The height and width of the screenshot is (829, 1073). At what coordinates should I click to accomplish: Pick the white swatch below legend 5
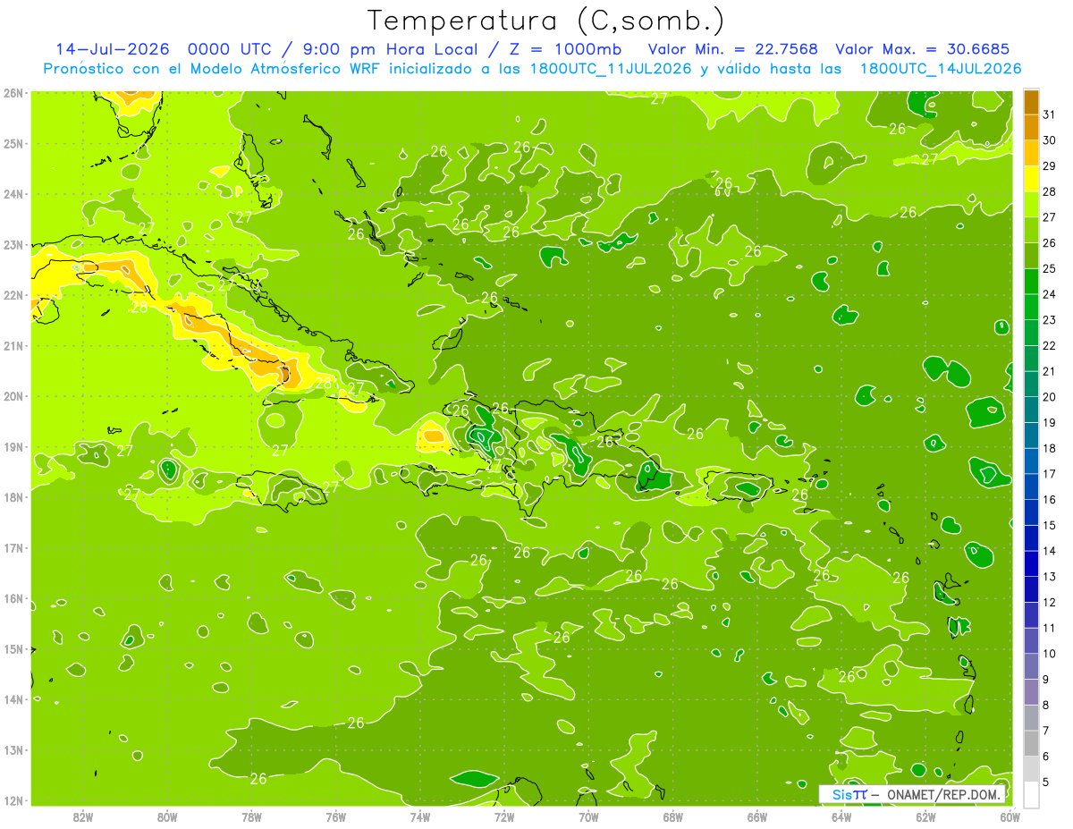(x=1031, y=794)
